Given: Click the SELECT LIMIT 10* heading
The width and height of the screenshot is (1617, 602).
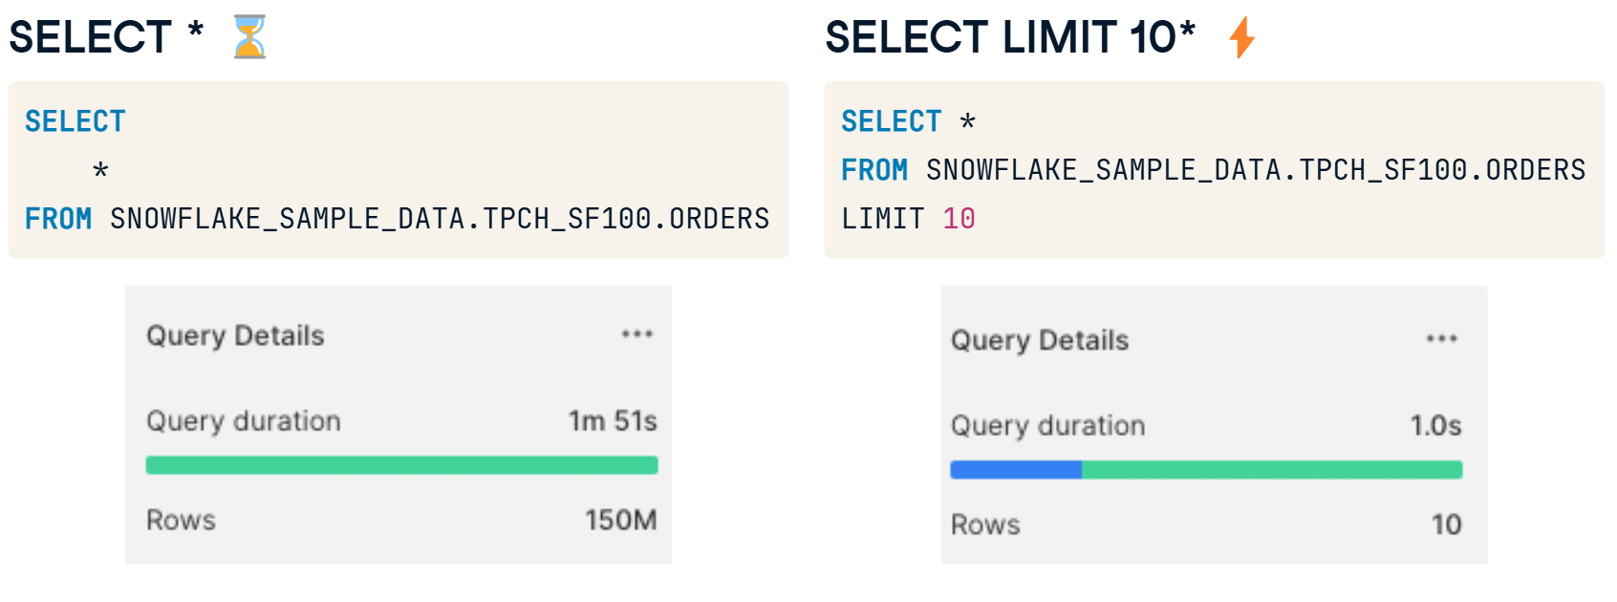Looking at the screenshot, I should pos(1010,37).
